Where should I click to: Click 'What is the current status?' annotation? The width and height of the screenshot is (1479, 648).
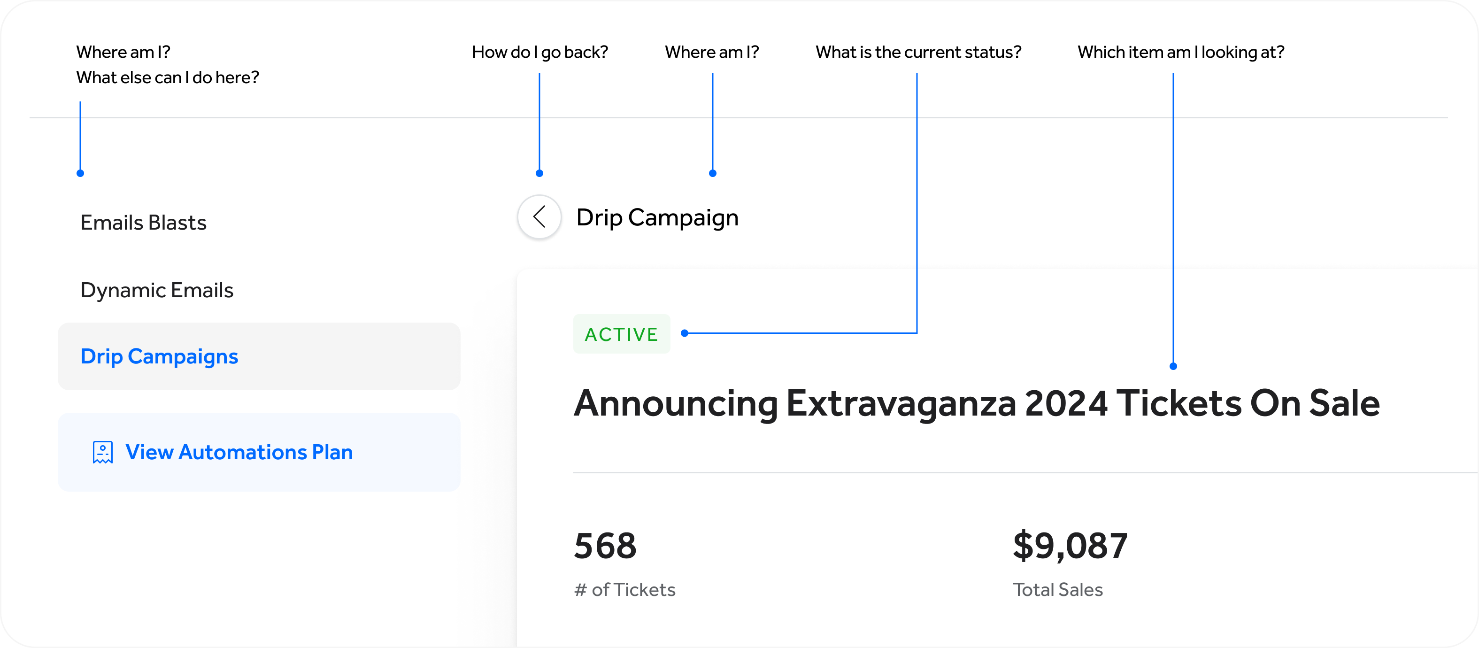[x=918, y=52]
